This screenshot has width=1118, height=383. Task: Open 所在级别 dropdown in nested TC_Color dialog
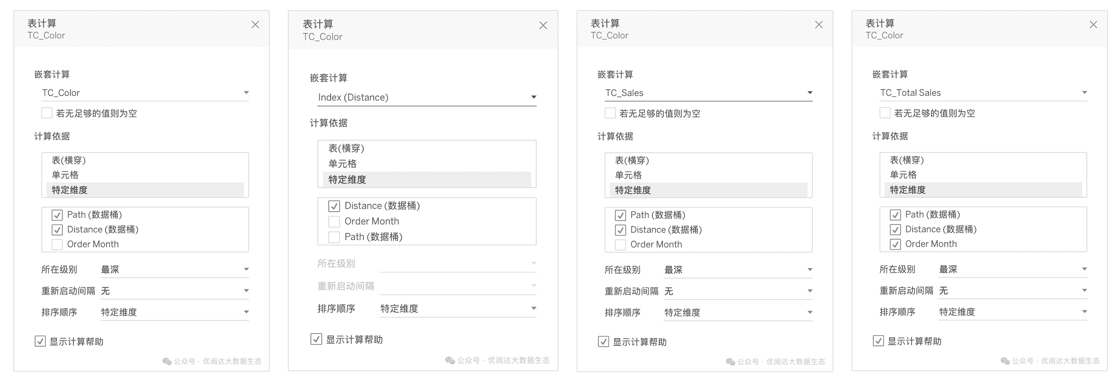pos(175,270)
